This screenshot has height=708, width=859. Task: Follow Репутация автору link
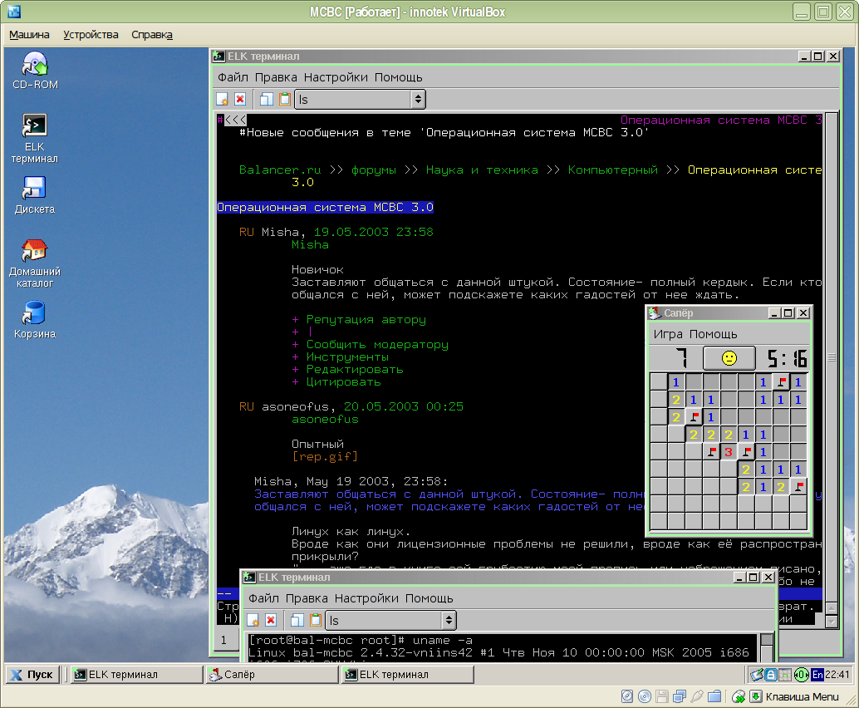366,319
